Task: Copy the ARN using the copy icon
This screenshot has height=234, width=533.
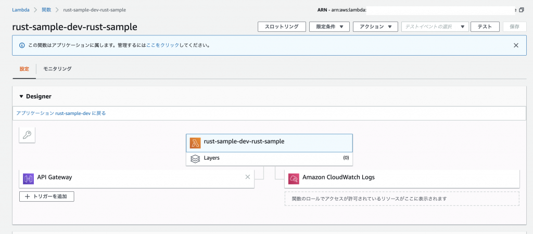Action: pyautogui.click(x=522, y=10)
